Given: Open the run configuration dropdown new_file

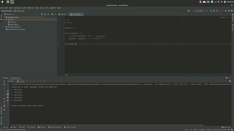Looking at the screenshot, I should coord(199,11).
